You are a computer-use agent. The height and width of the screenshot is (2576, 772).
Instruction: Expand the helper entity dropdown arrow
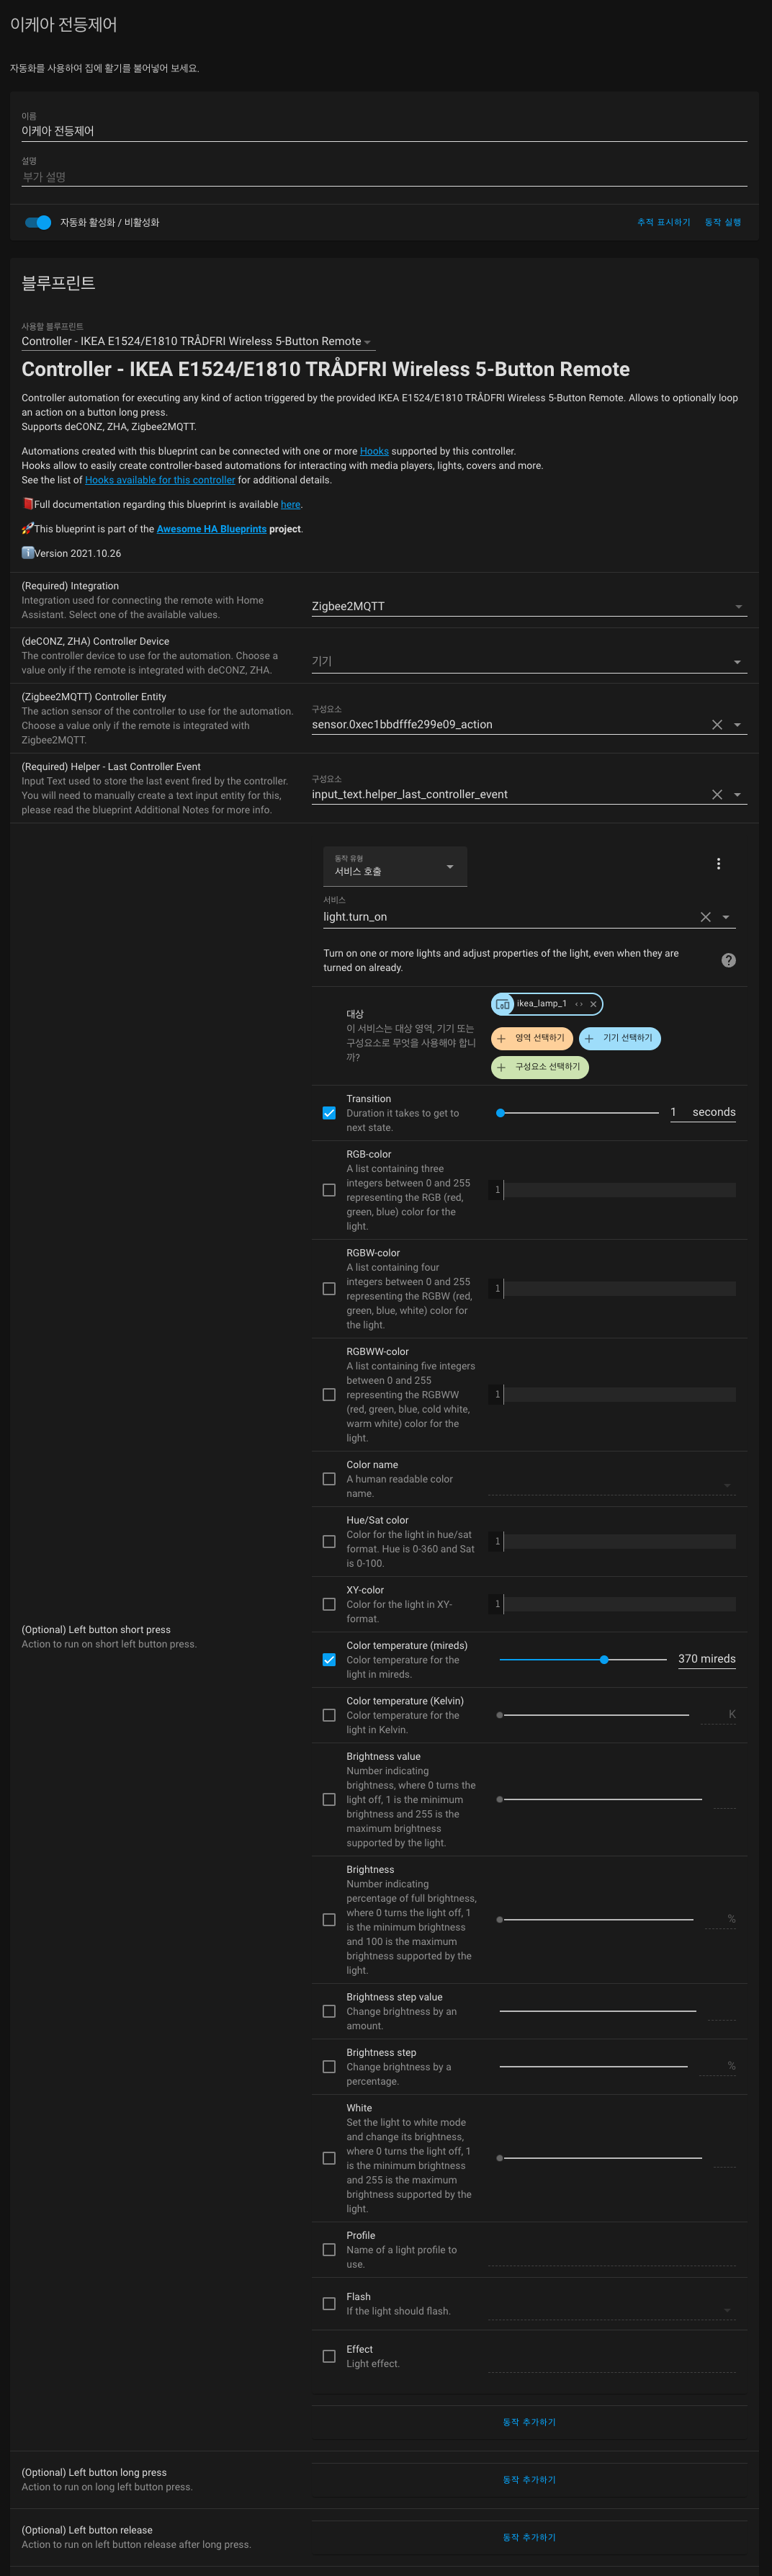coord(737,795)
